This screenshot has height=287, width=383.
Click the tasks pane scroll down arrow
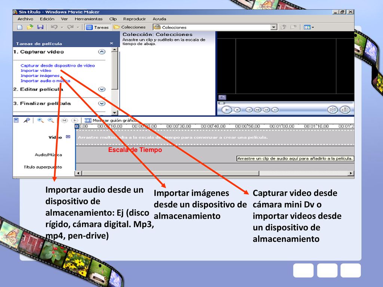point(114,113)
